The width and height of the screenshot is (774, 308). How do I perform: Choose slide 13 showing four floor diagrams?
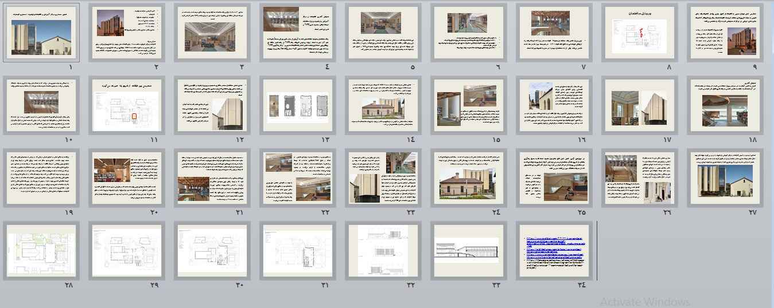(297, 105)
